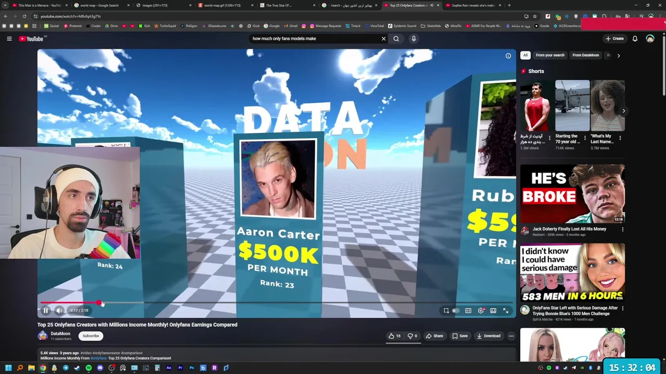Dislike the video with thumbs down

413,336
